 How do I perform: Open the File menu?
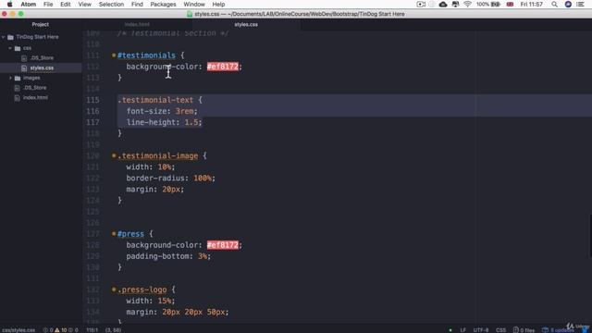[x=48, y=4]
